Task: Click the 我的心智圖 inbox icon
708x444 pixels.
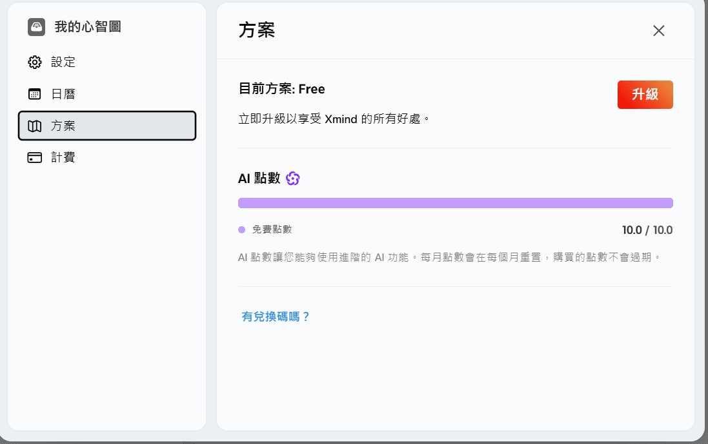Action: pos(35,27)
